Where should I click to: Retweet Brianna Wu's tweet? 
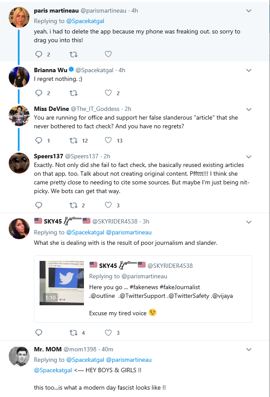73,93
